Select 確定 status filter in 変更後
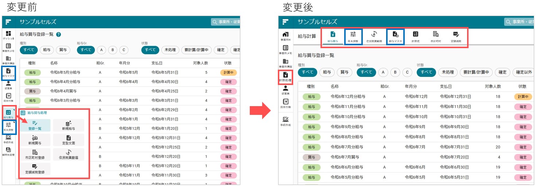This screenshot has height=186, width=536. [x=503, y=72]
